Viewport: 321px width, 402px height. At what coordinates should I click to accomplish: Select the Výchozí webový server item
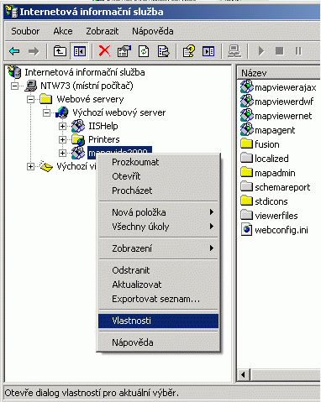(x=119, y=112)
